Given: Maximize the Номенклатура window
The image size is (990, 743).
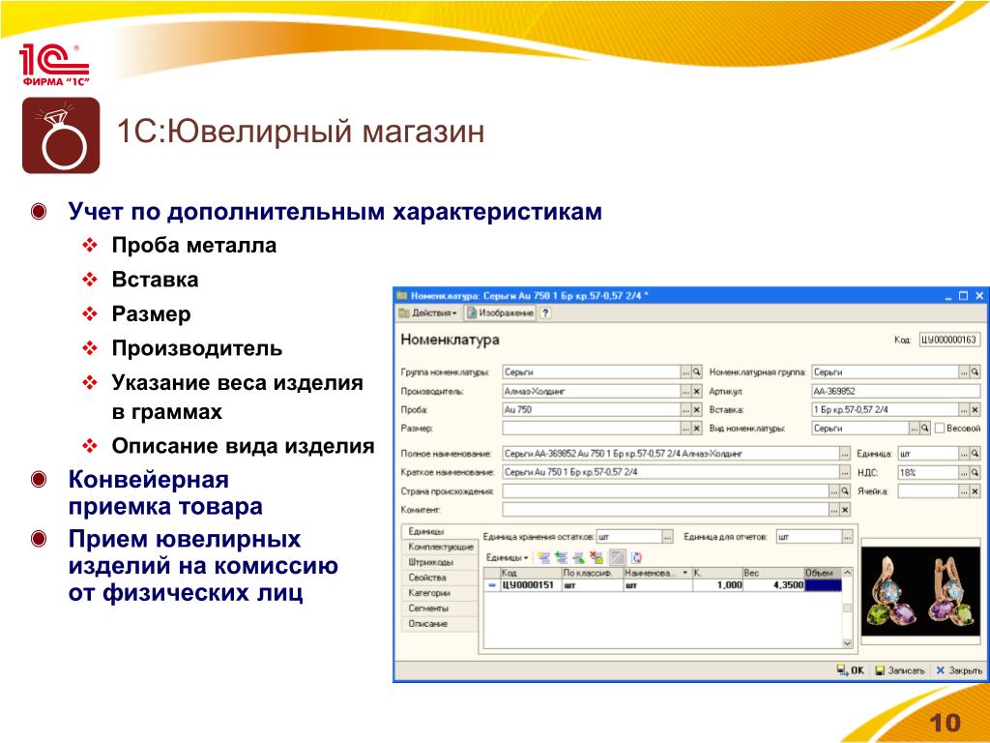Looking at the screenshot, I should tap(963, 295).
